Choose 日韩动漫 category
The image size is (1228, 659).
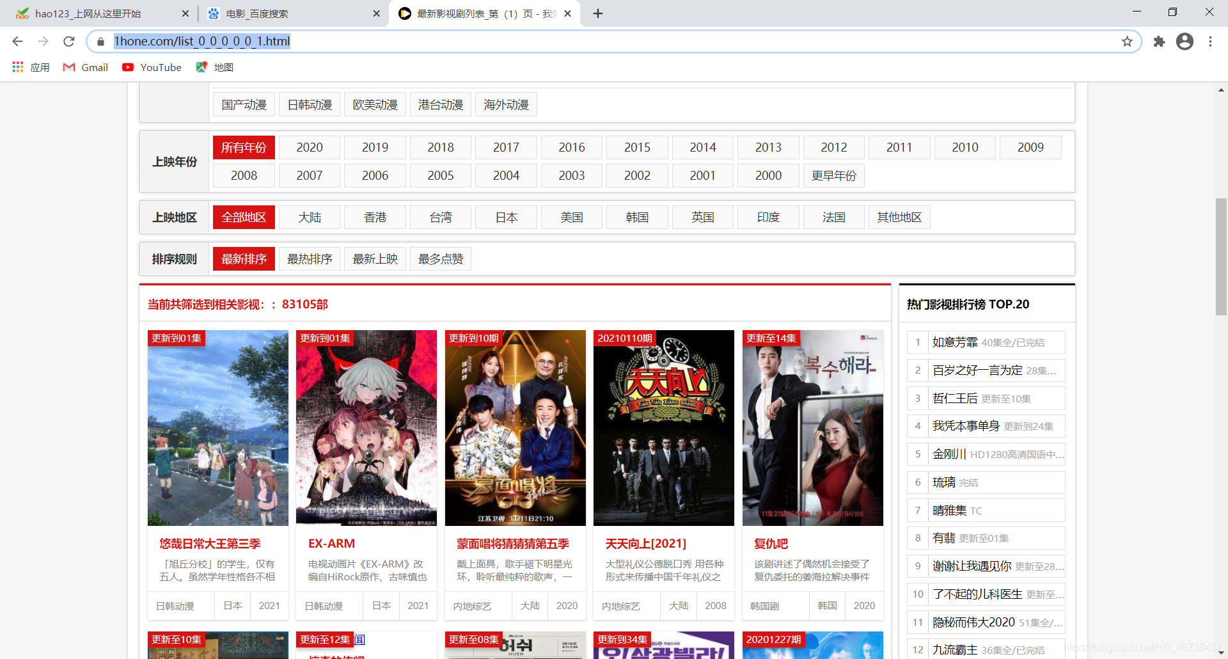coord(310,104)
